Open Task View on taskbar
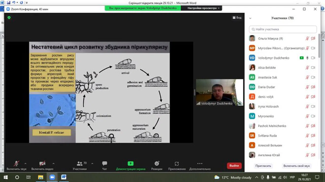The height and width of the screenshot is (182, 325). pos(28,177)
